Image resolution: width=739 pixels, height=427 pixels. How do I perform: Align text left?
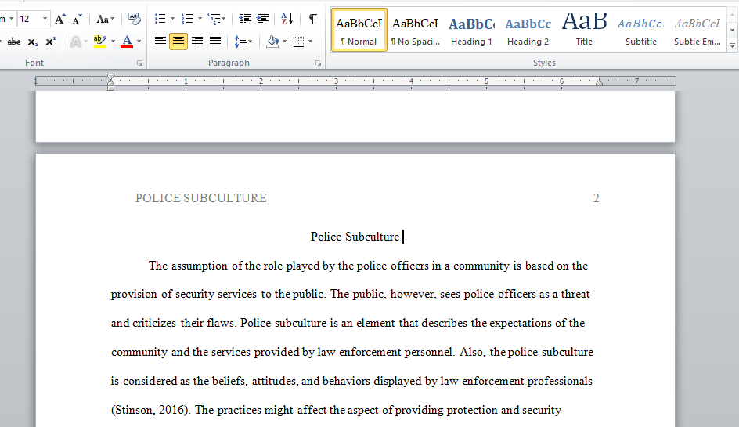(x=160, y=42)
